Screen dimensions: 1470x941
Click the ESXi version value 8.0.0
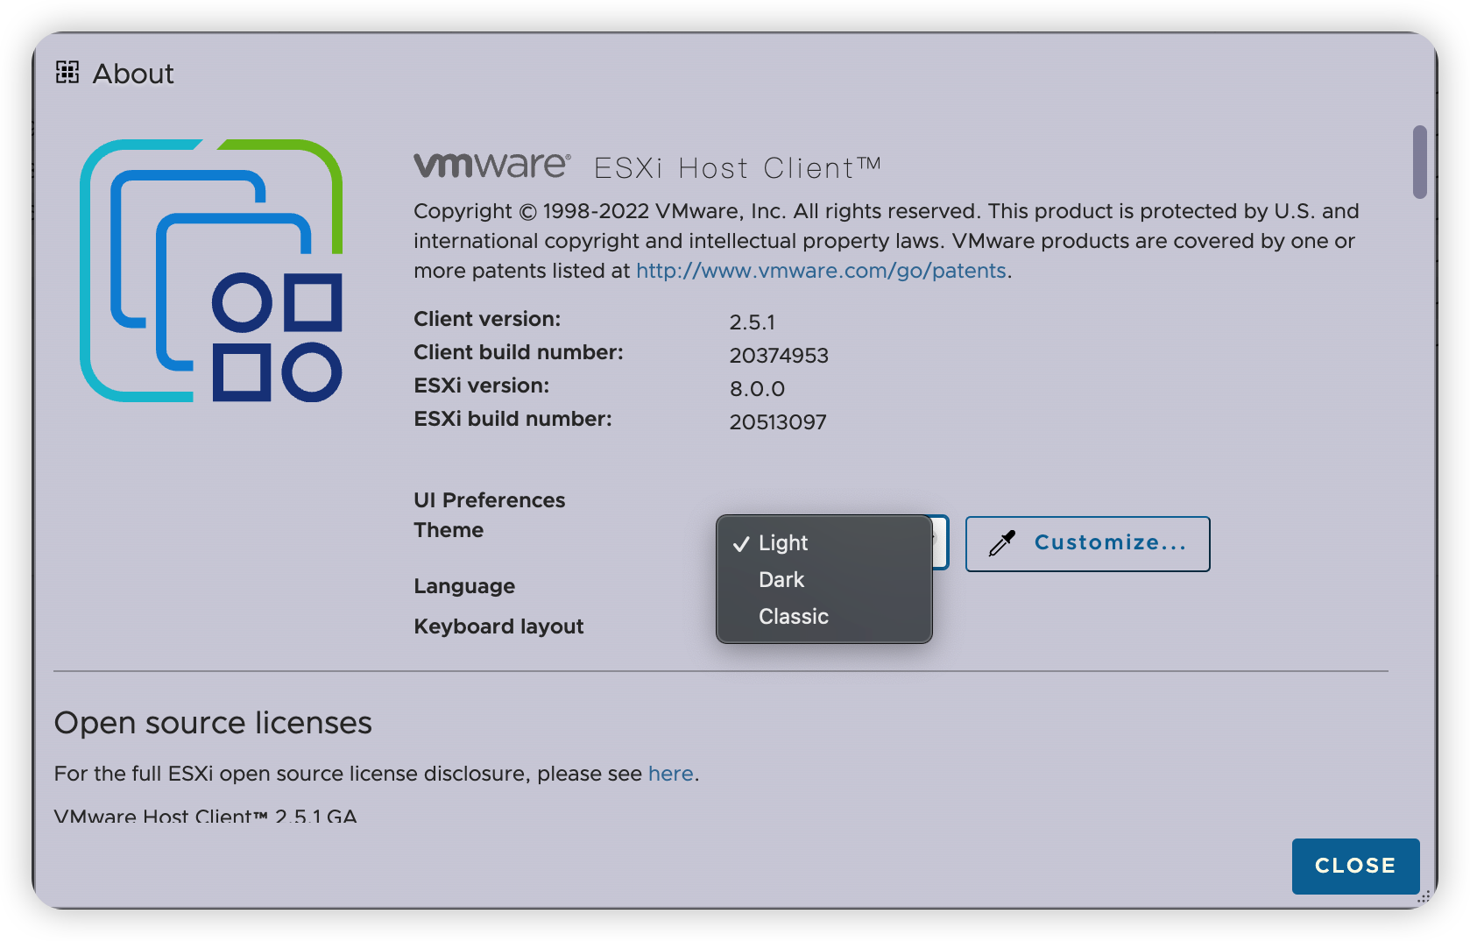(757, 389)
